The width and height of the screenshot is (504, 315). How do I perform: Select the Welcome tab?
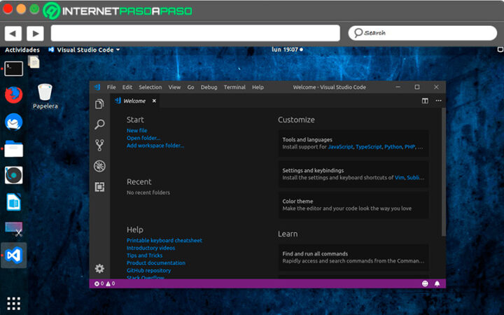click(x=134, y=101)
